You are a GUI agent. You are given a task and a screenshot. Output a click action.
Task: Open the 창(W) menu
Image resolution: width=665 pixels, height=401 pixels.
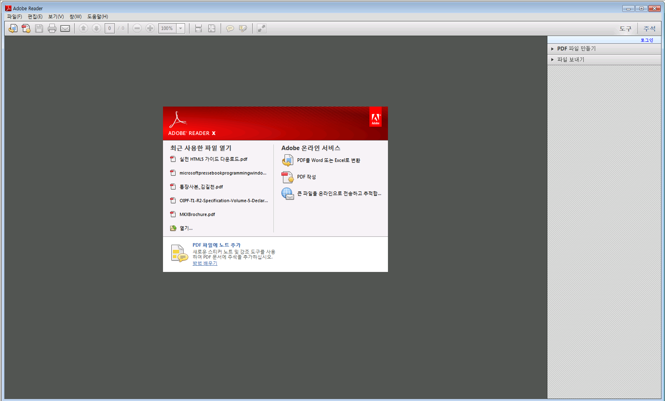click(x=75, y=17)
